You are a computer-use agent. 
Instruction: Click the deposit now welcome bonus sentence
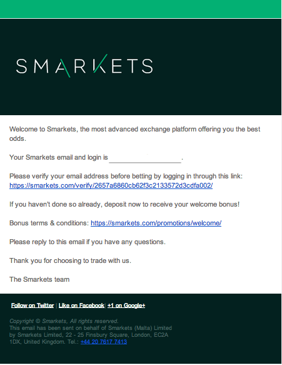pyautogui.click(x=124, y=204)
